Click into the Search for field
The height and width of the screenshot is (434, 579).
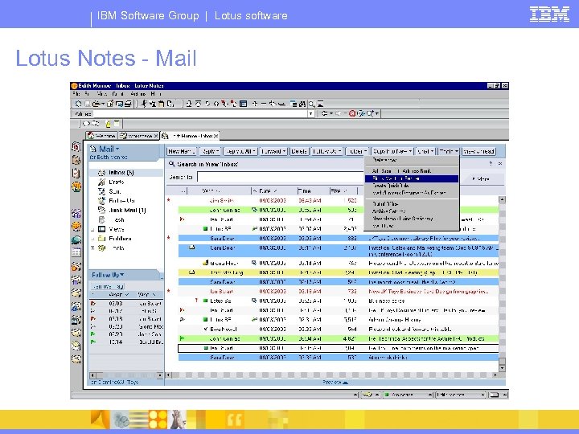point(281,177)
